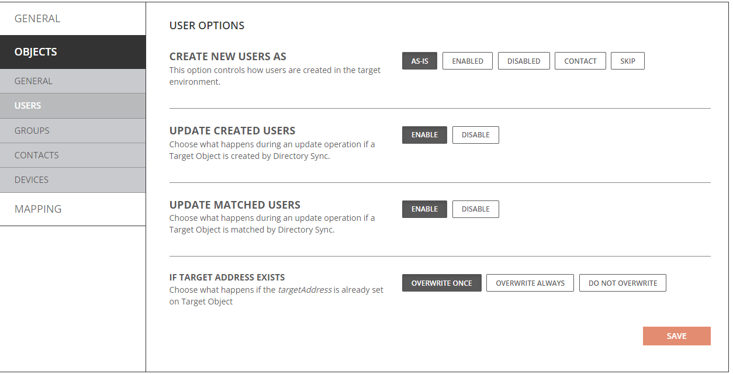Choose Overwrite Always for target address
Viewport: 733px width, 374px height.
pyautogui.click(x=530, y=282)
